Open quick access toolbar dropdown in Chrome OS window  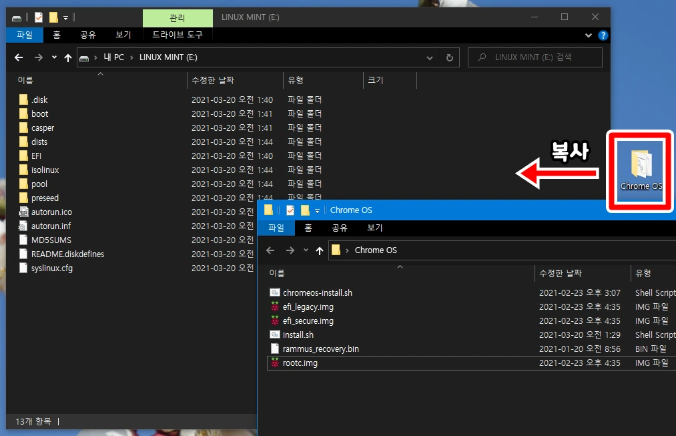coord(317,210)
